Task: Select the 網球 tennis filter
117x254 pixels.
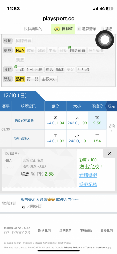Action: pos(60,70)
